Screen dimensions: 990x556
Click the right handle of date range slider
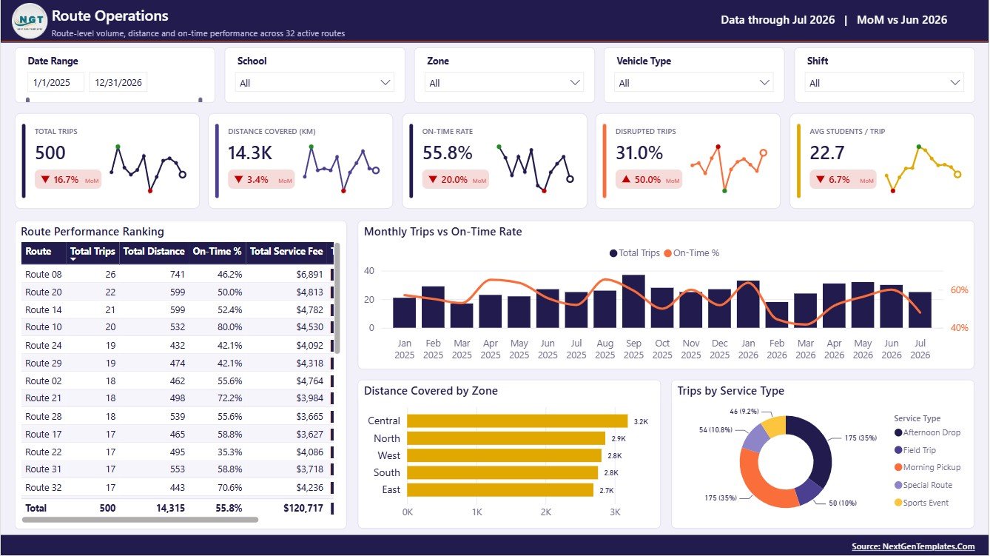(x=200, y=100)
